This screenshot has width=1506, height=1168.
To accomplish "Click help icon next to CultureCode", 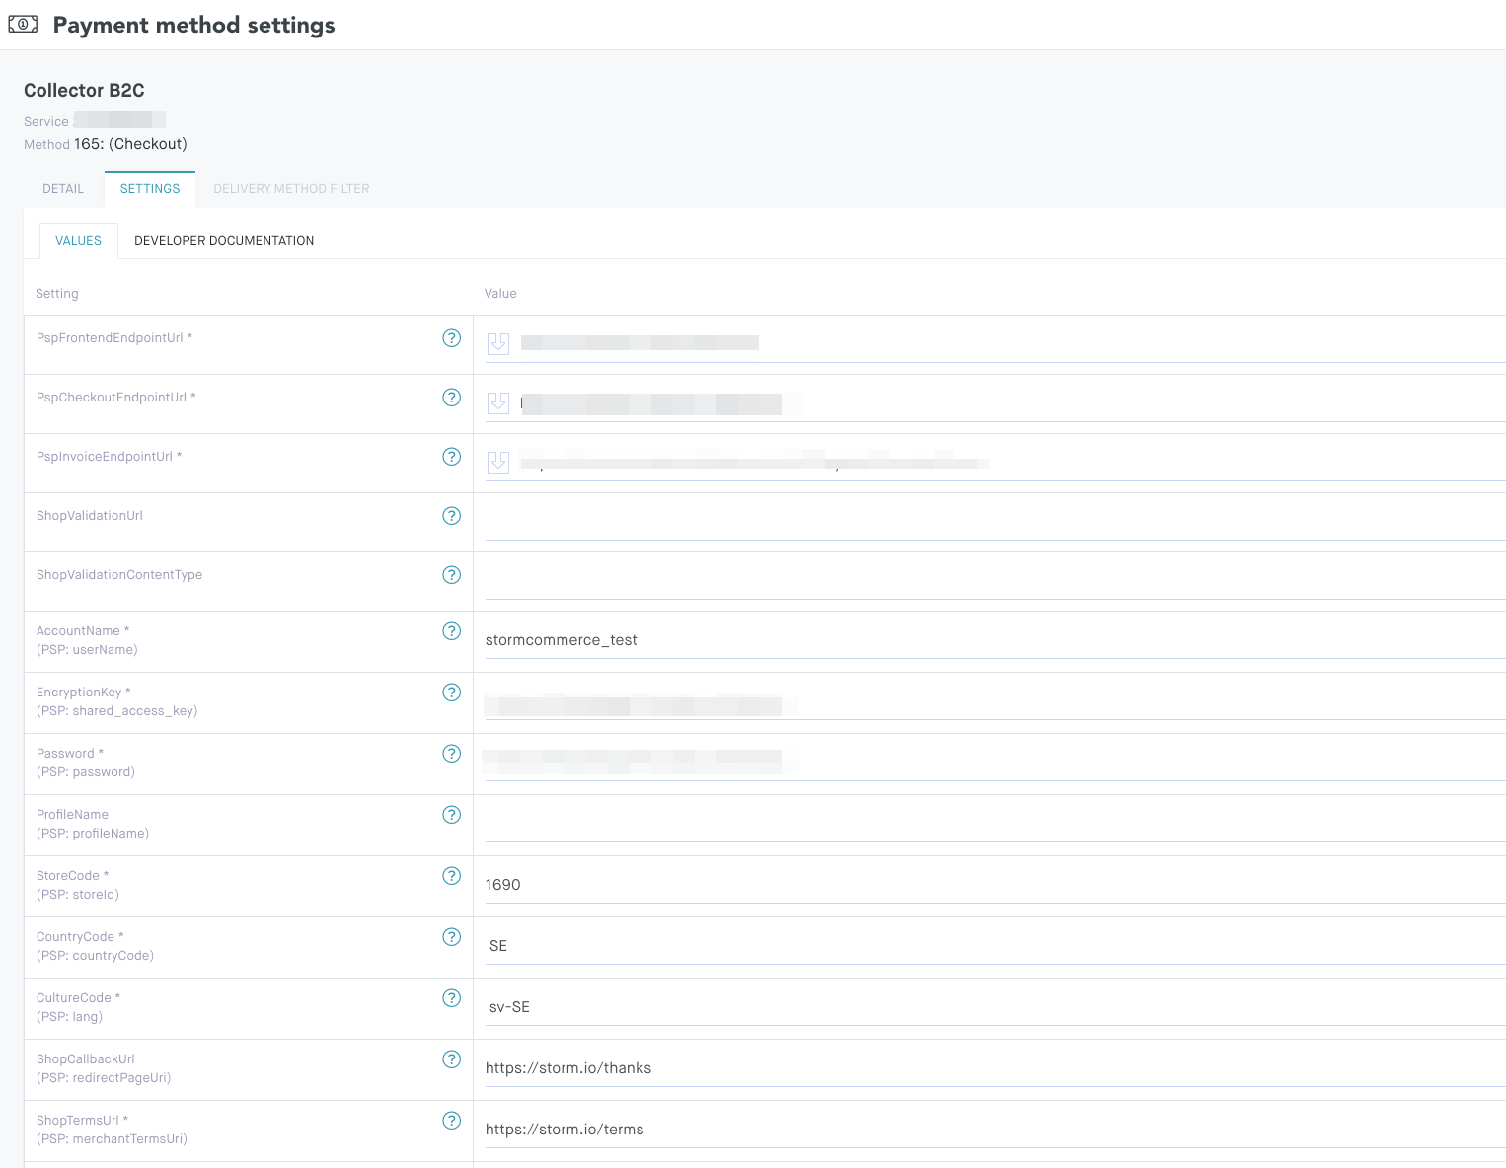I will [451, 998].
